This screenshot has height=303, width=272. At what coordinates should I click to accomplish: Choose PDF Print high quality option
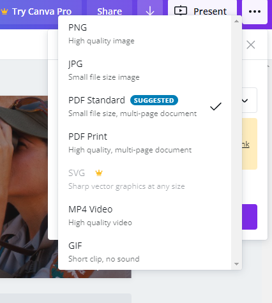point(145,143)
